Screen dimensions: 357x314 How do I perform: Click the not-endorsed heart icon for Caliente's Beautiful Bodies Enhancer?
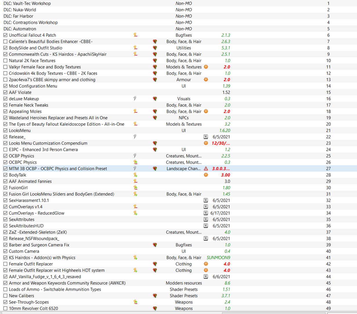pyautogui.click(x=155, y=42)
